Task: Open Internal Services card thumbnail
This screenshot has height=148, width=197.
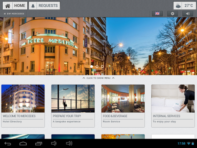Action: [173, 99]
